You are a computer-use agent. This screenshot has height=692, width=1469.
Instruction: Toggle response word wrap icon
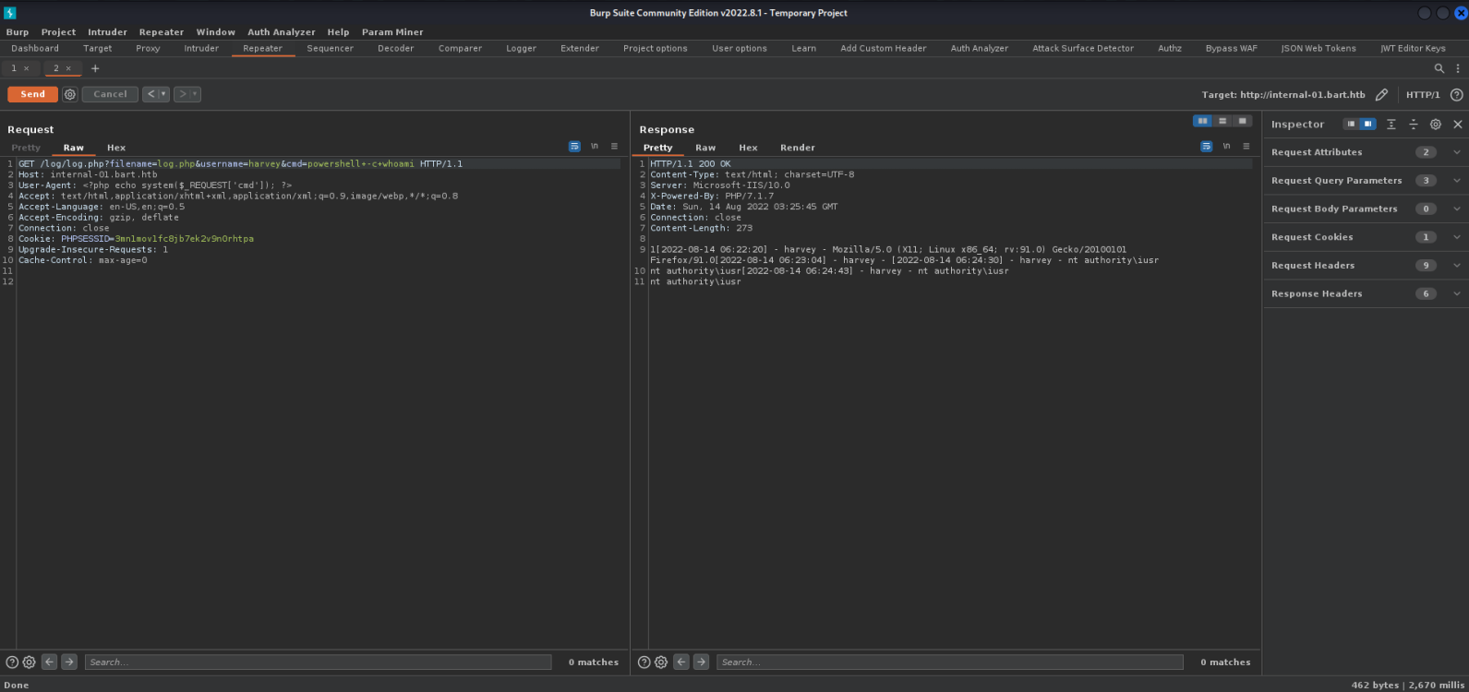(1206, 147)
